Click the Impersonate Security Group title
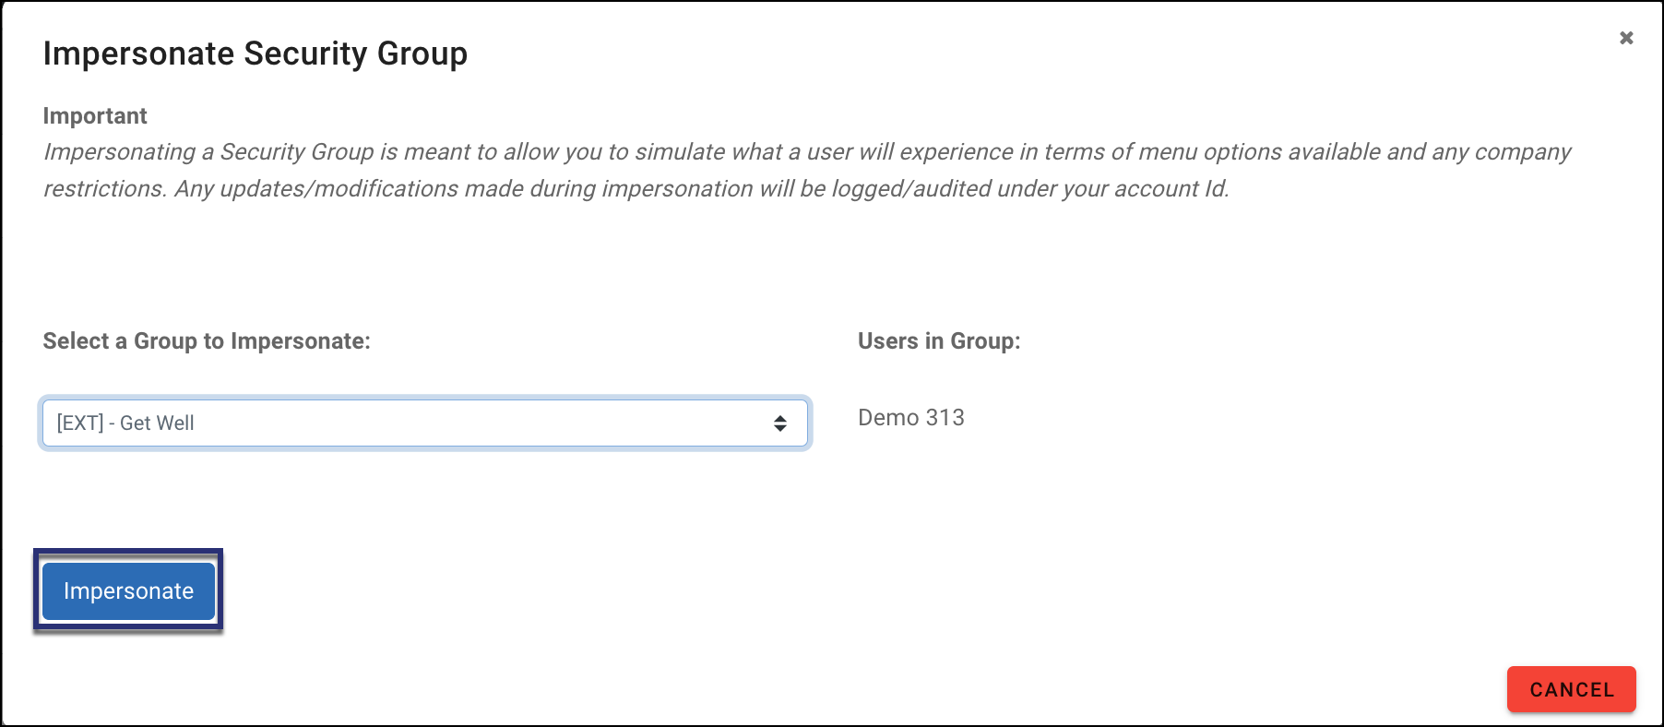The width and height of the screenshot is (1664, 727). click(256, 54)
